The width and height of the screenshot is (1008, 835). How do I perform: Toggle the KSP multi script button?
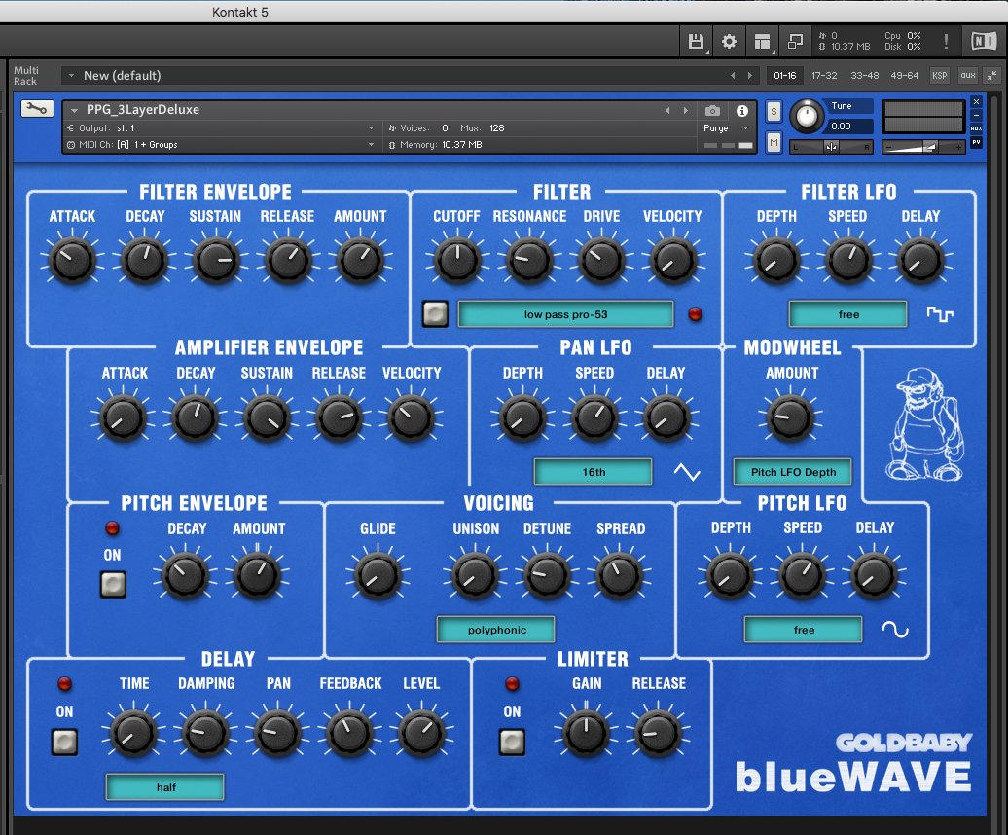(939, 75)
